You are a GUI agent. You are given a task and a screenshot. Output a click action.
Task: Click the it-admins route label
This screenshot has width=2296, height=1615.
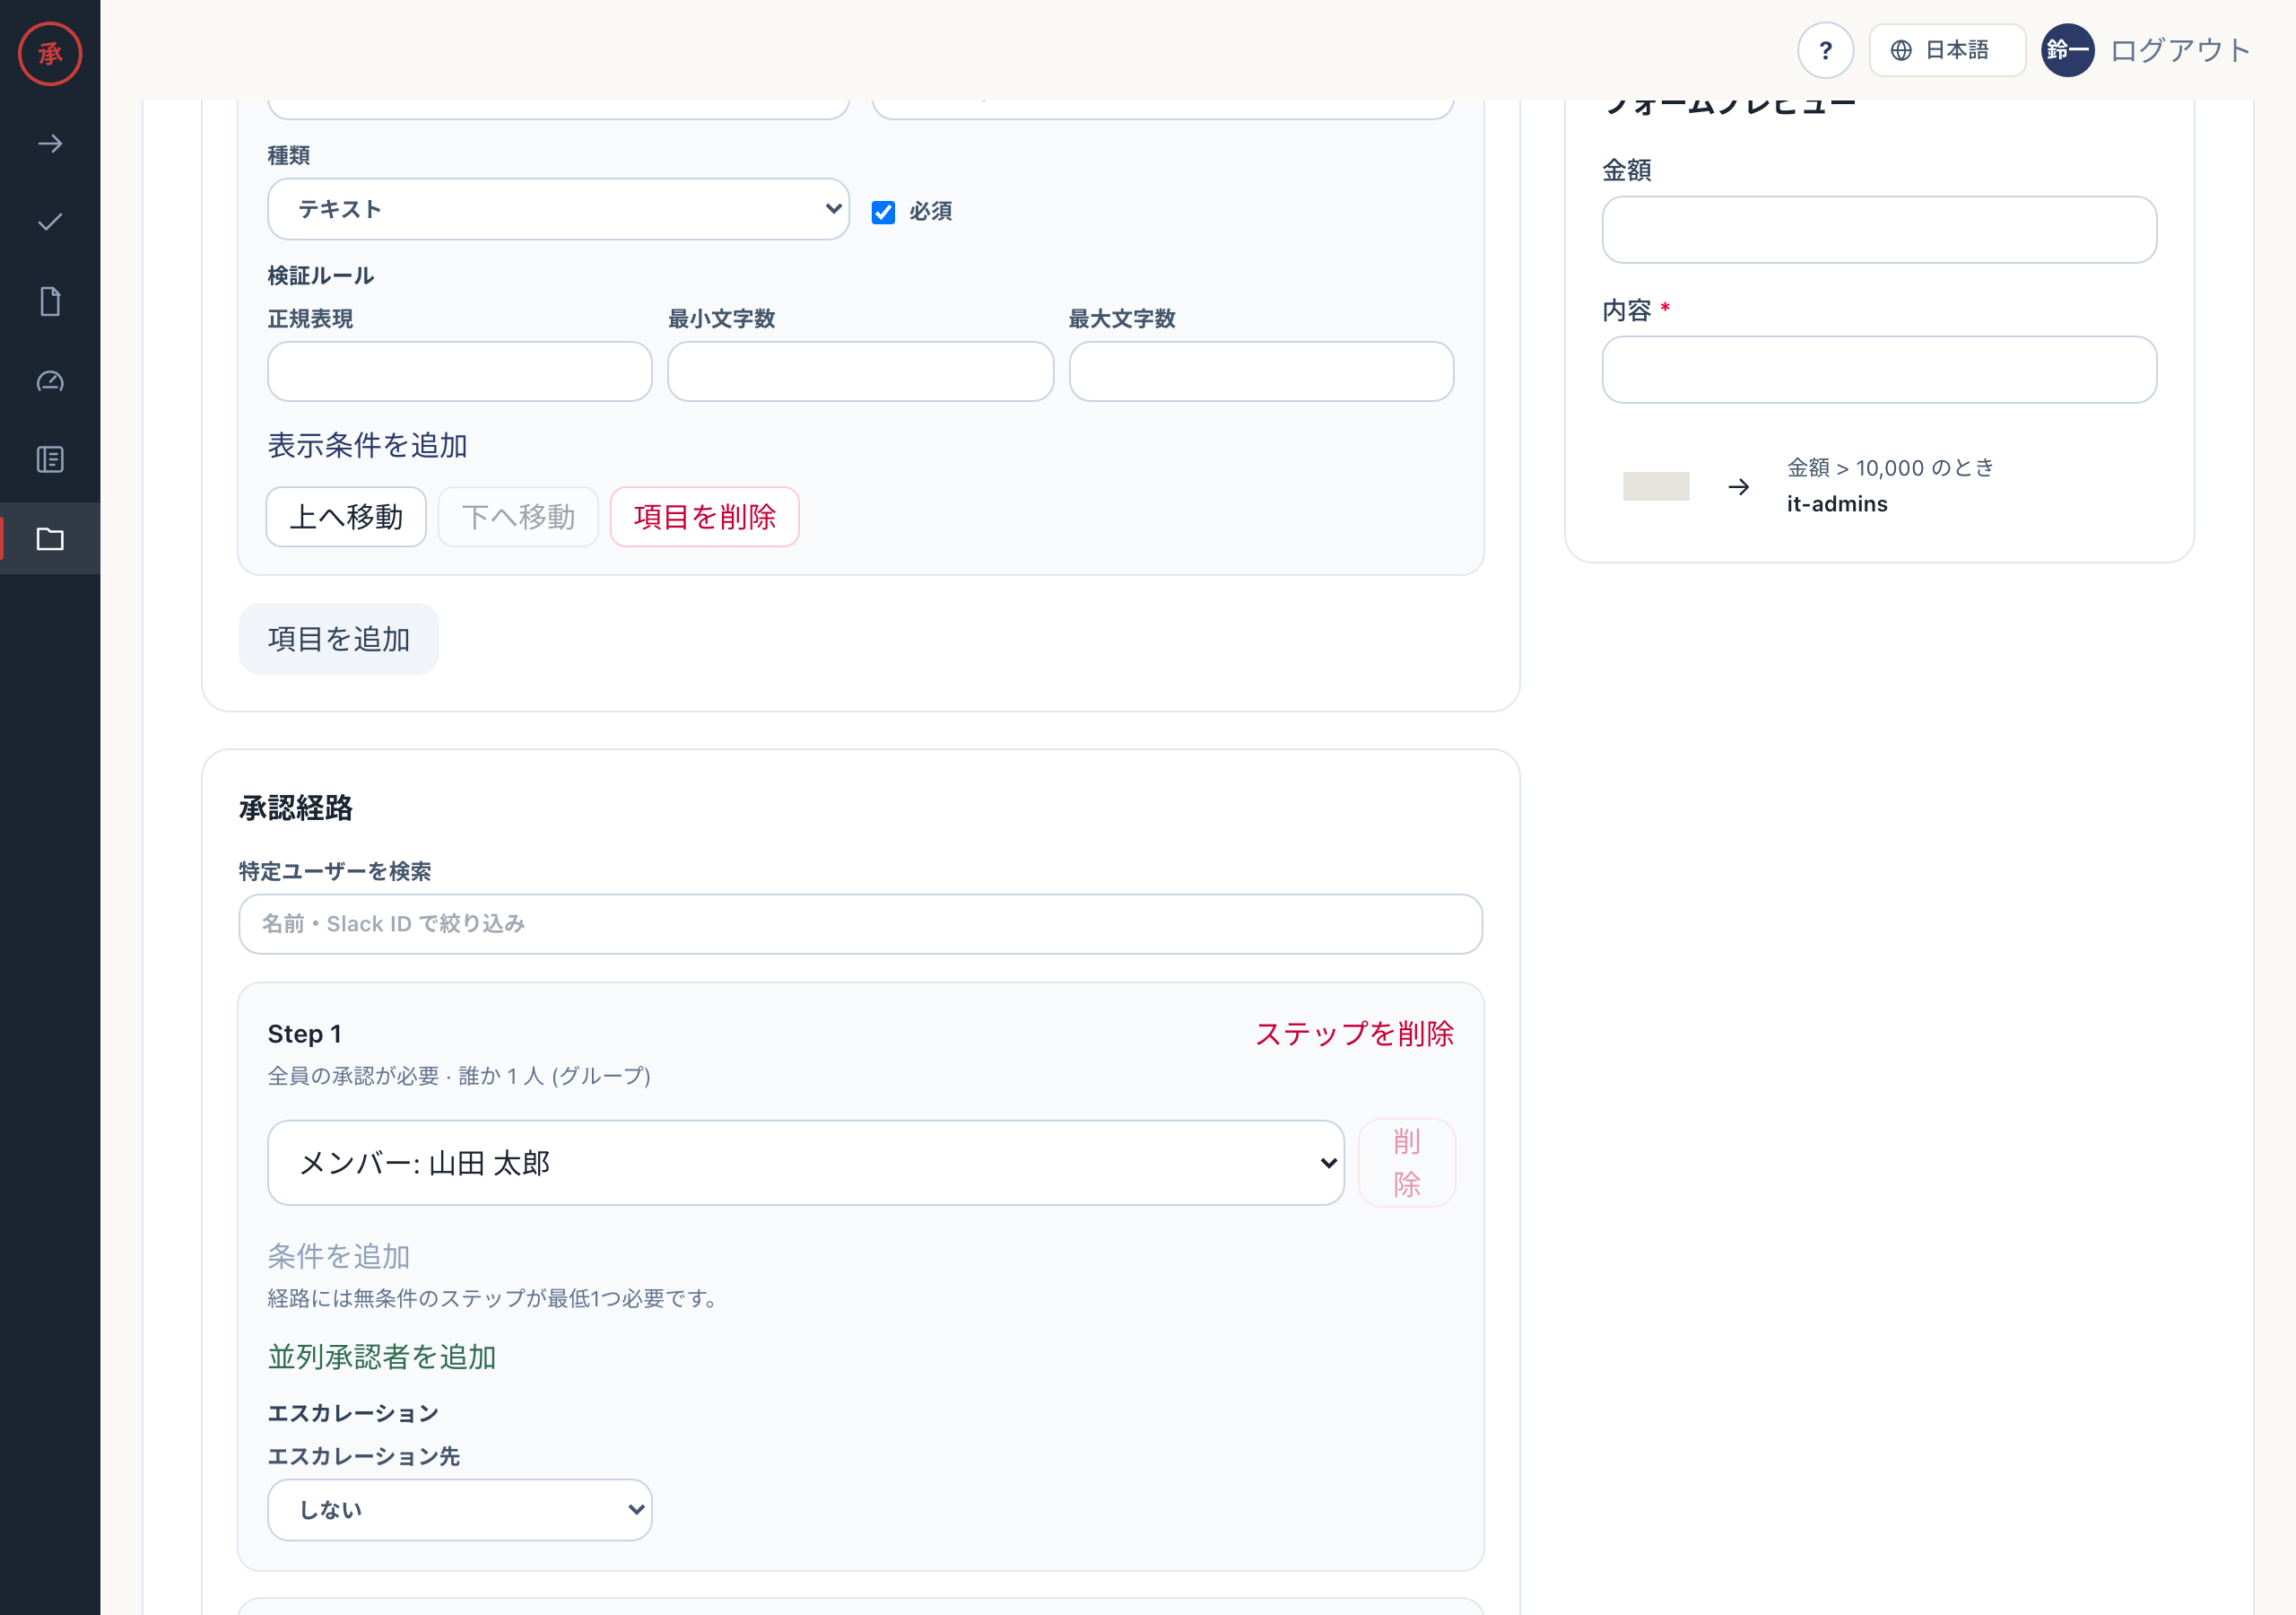(x=1837, y=504)
